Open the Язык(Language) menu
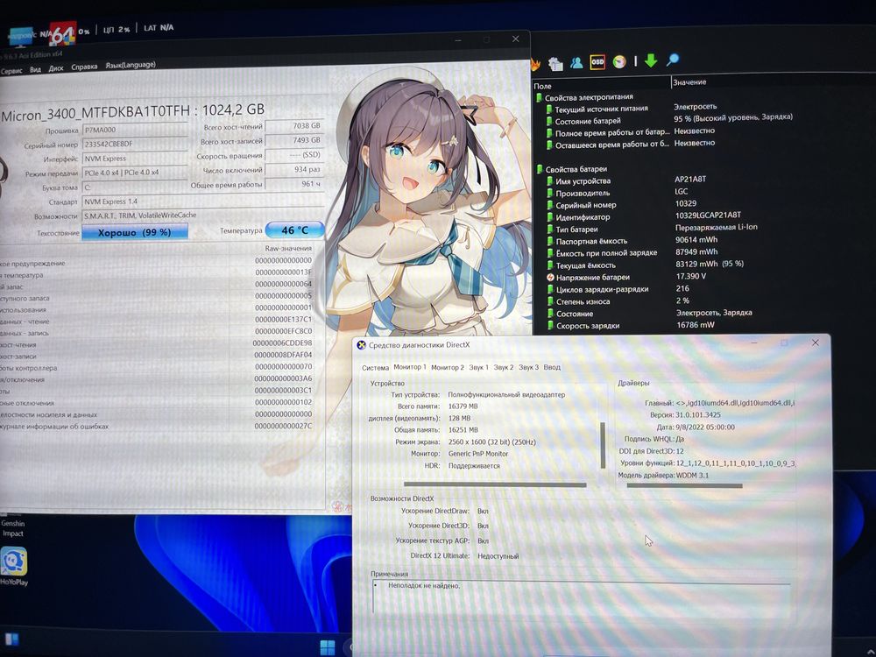The image size is (876, 657). [x=131, y=65]
